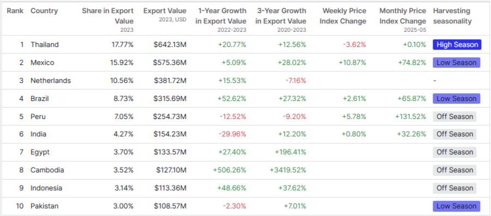The width and height of the screenshot is (491, 216).
Task: Open the Egypt country row link
Action: [40, 152]
